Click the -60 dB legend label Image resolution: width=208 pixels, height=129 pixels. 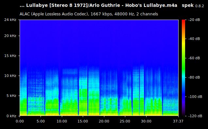click(194, 58)
